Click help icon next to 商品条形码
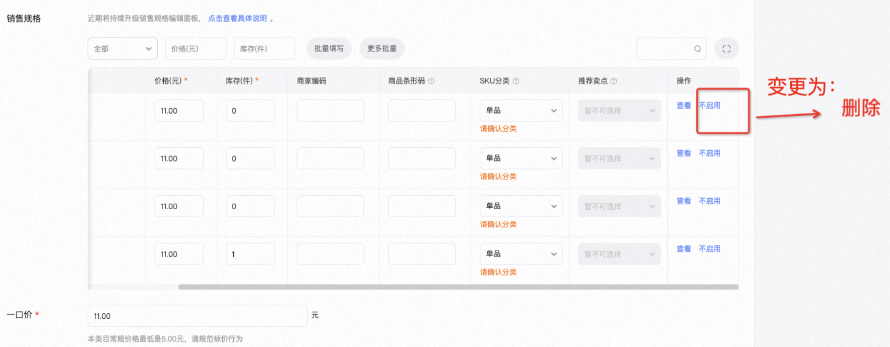The width and height of the screenshot is (890, 347). click(431, 81)
